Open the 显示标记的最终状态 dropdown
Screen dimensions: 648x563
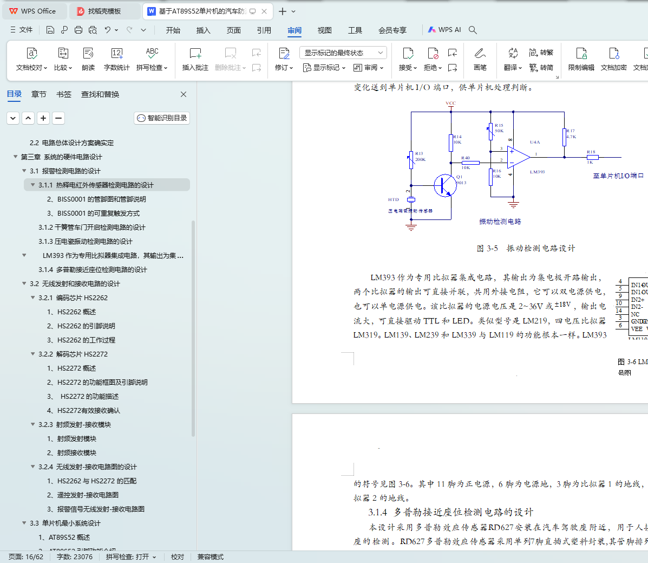(343, 53)
